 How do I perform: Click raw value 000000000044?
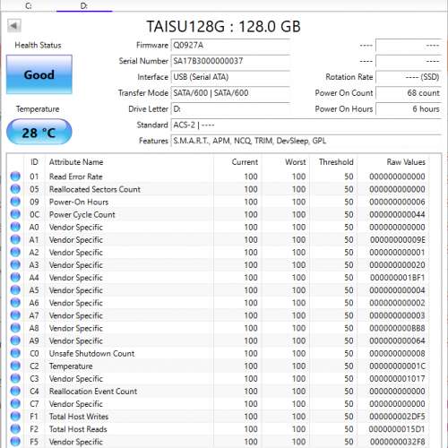397,214
